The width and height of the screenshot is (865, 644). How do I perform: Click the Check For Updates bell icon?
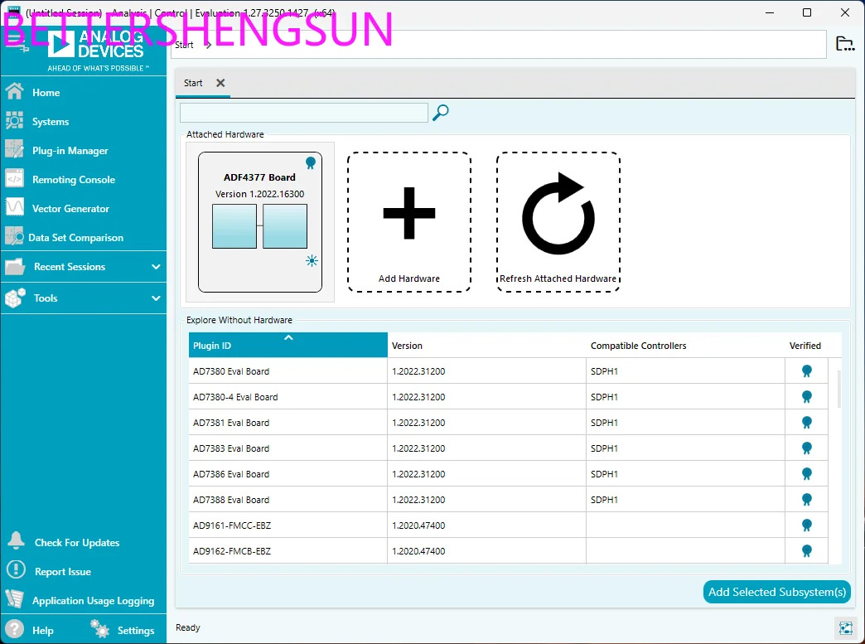16,540
